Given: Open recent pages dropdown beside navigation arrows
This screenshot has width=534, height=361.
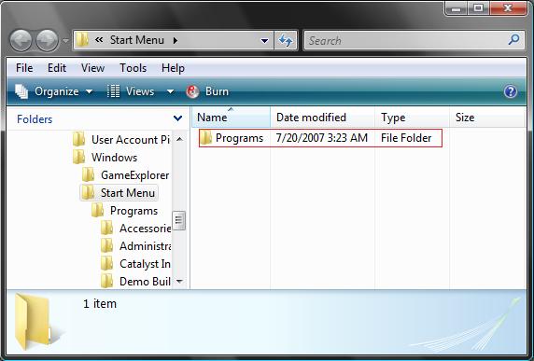Looking at the screenshot, I should [65, 41].
